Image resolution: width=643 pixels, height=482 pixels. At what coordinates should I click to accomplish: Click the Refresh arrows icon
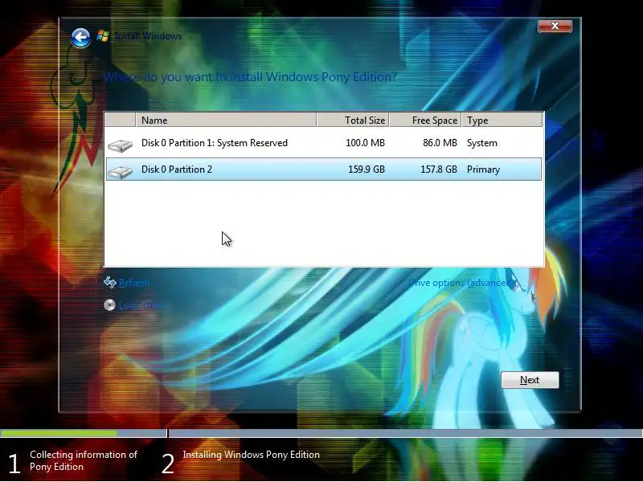tap(110, 282)
